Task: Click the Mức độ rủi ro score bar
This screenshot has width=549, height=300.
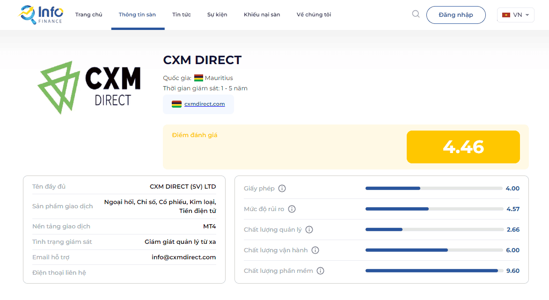Action: pyautogui.click(x=434, y=209)
